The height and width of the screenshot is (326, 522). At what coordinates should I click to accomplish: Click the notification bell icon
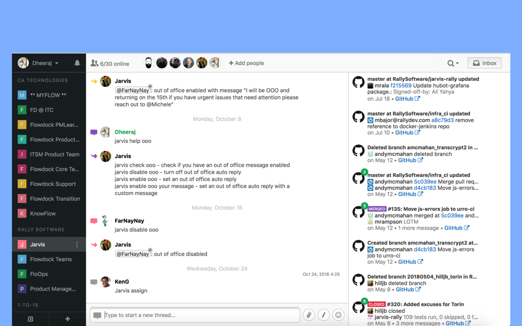77,63
